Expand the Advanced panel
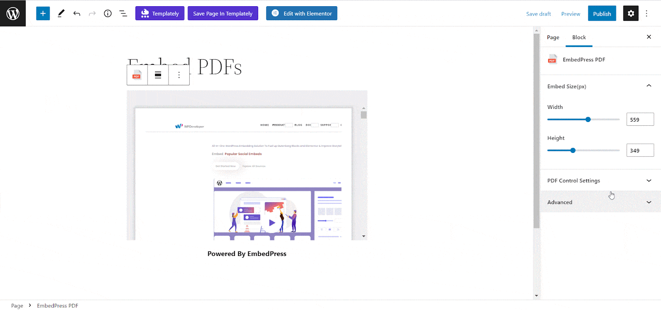This screenshot has height=310, width=661. (x=600, y=202)
